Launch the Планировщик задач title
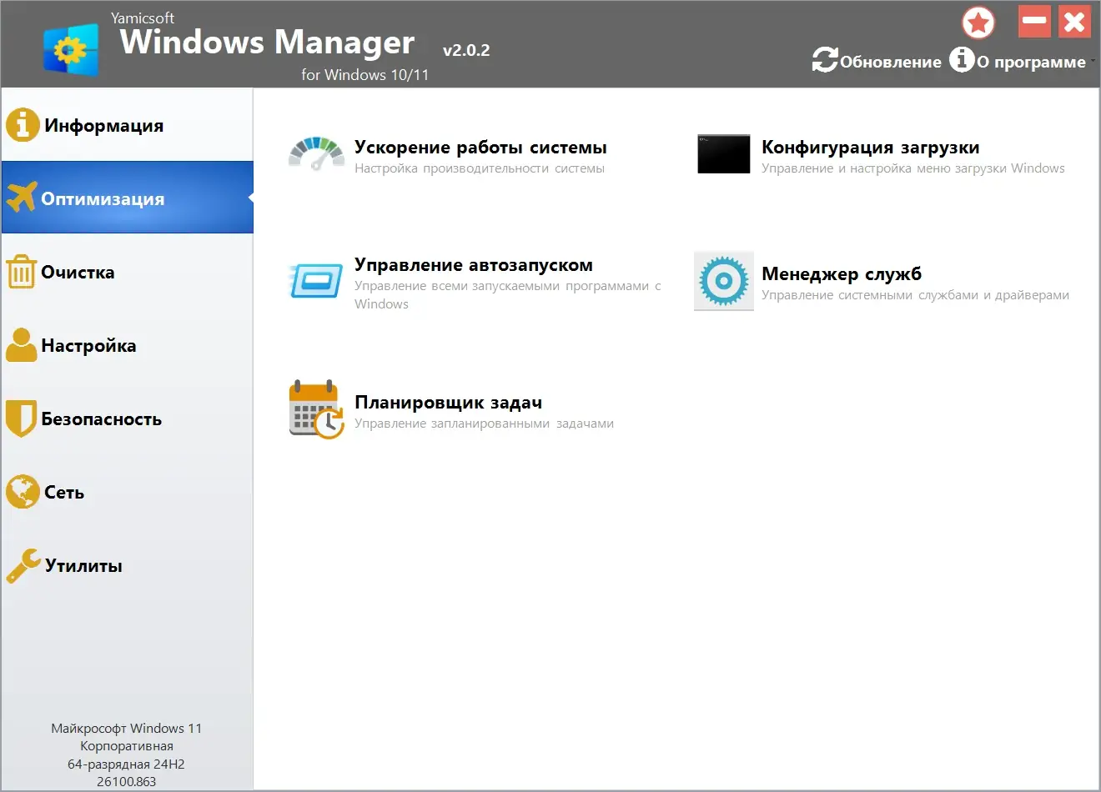 (x=448, y=403)
